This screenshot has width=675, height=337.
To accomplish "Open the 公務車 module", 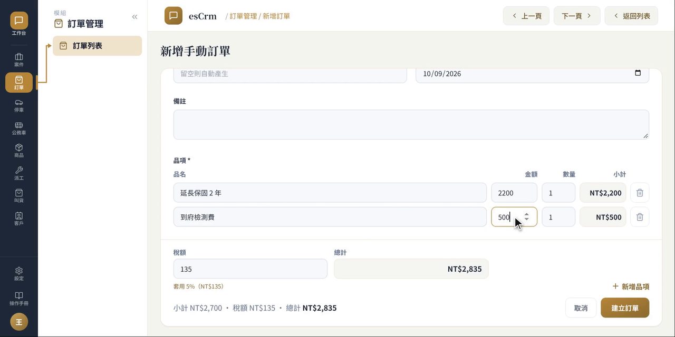I will click(19, 128).
